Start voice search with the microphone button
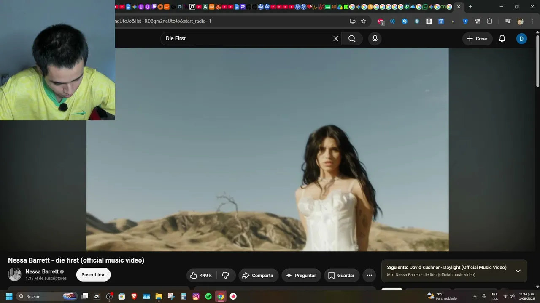 pos(375,39)
